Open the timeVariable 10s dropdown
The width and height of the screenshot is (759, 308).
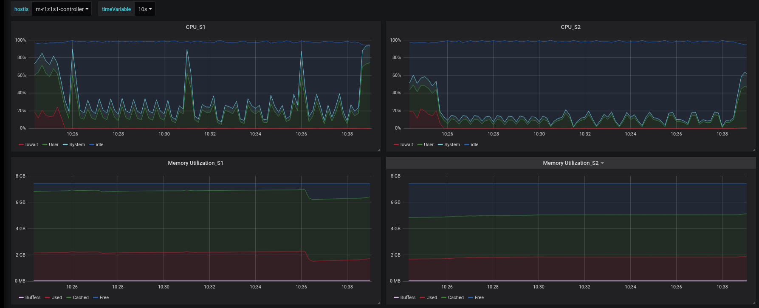(x=144, y=9)
